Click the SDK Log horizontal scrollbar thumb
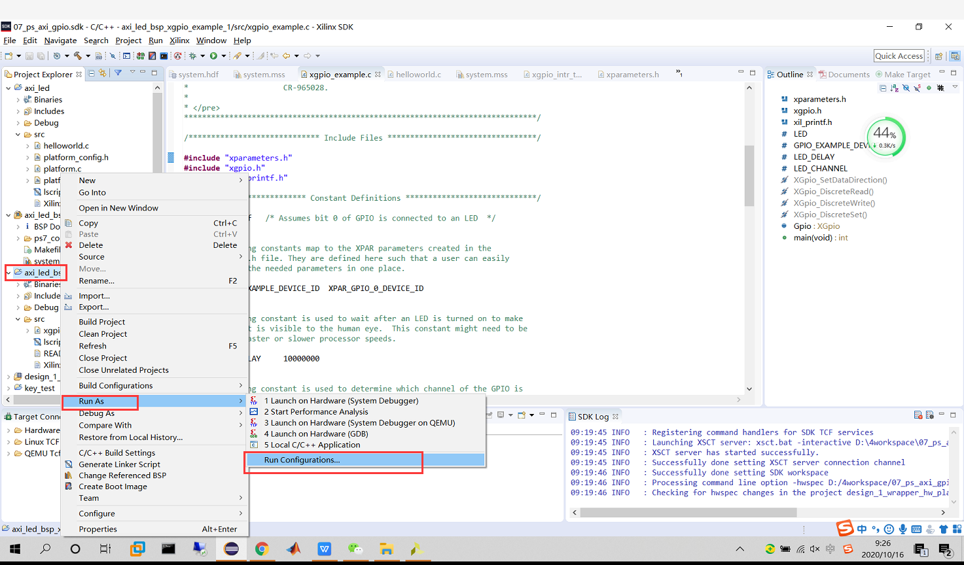This screenshot has height=565, width=964. [x=688, y=513]
